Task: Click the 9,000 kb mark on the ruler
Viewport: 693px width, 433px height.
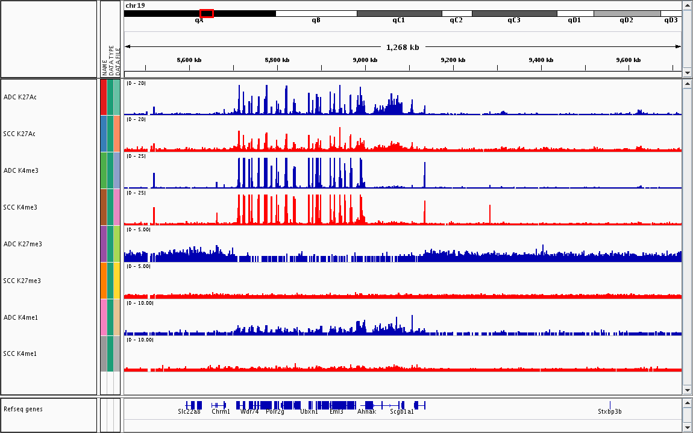Action: (x=365, y=60)
